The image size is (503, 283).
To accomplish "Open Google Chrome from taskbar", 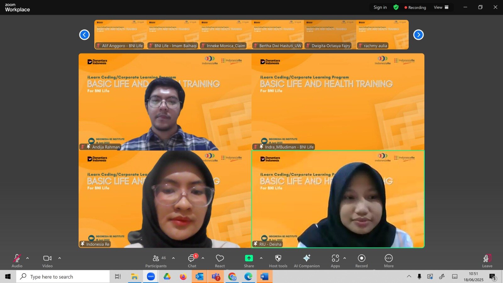I will click(232, 277).
